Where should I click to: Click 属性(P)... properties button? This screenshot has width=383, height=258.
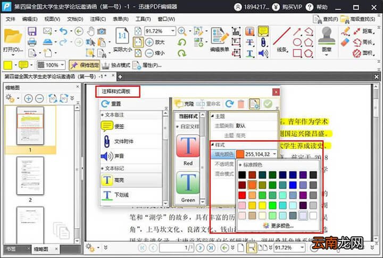coord(147,65)
